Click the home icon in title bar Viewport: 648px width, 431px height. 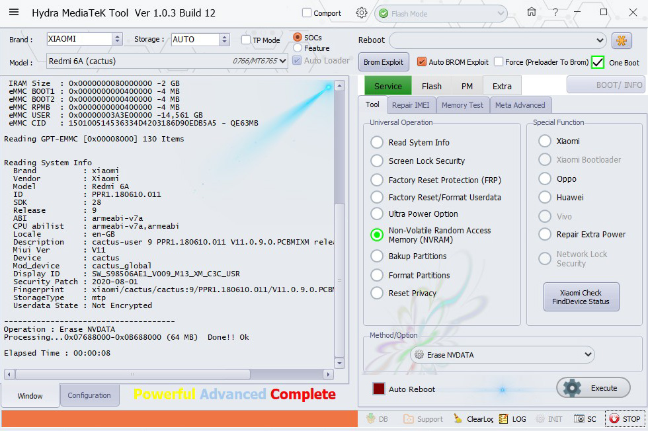click(532, 13)
